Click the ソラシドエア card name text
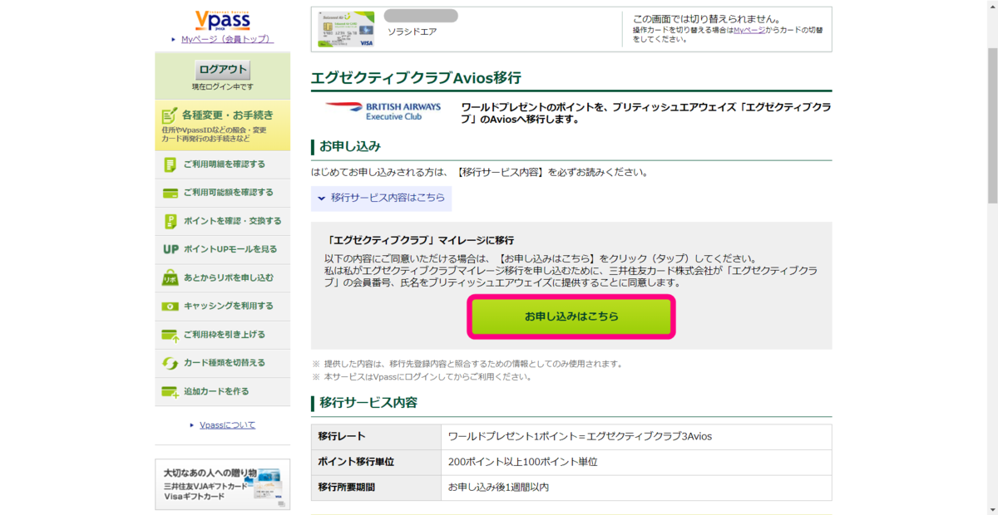This screenshot has width=998, height=515. click(413, 32)
